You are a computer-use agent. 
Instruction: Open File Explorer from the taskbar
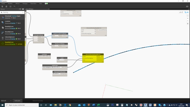pos(56,105)
